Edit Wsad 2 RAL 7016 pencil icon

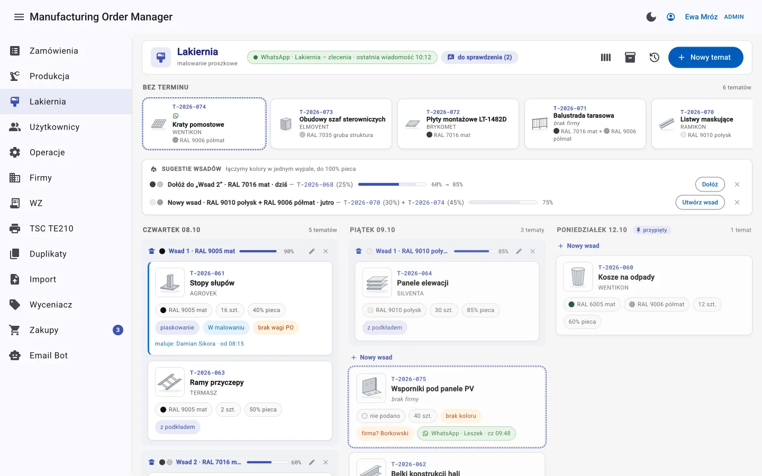[x=312, y=462]
